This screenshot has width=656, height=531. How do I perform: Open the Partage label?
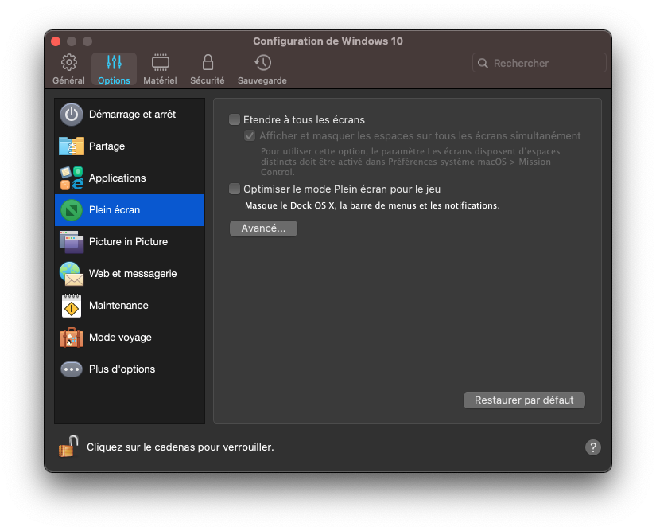pyautogui.click(x=107, y=146)
